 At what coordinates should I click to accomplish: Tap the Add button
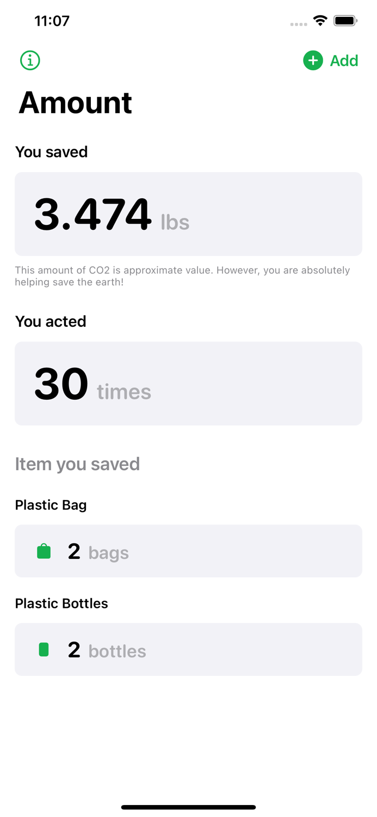343,60
